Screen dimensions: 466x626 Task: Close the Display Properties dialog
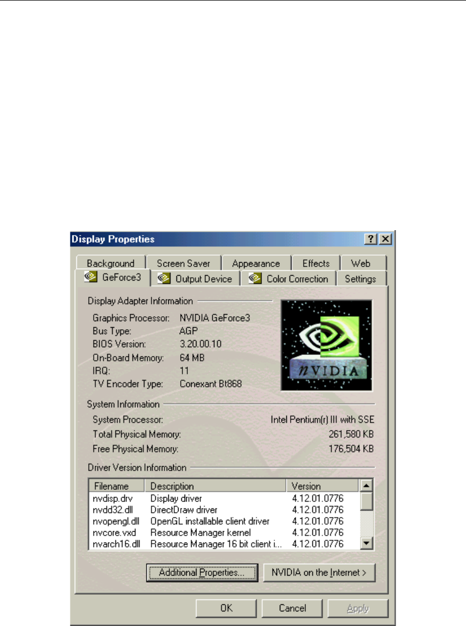385,239
